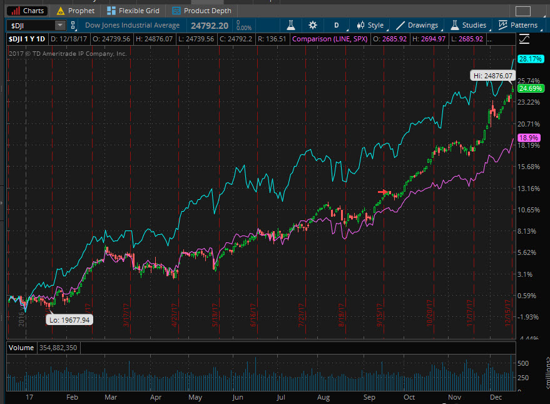The height and width of the screenshot is (404, 550).
Task: Open the Patterns menu
Action: [519, 25]
